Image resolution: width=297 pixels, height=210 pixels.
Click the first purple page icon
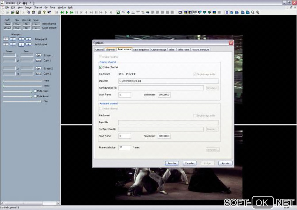227,13
